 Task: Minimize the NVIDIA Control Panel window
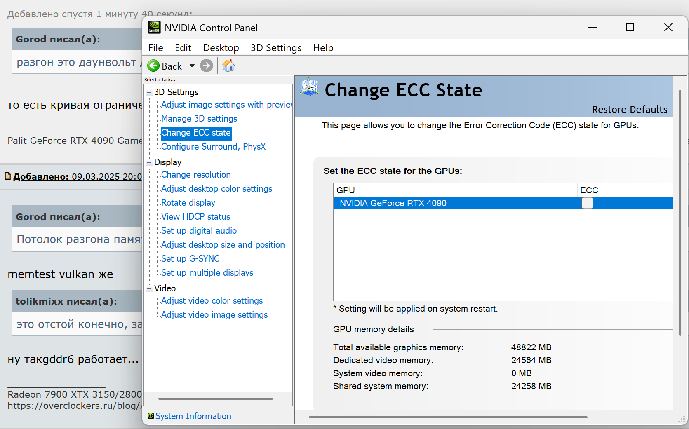tap(593, 27)
